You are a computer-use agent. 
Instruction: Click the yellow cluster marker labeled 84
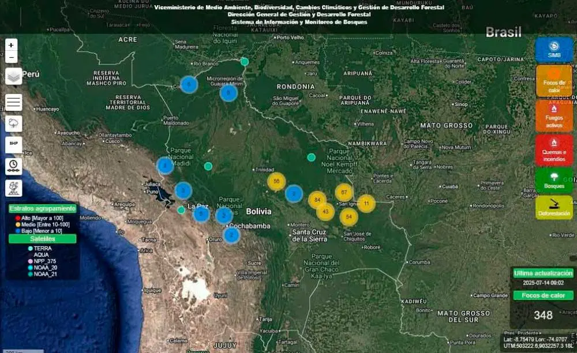click(317, 200)
